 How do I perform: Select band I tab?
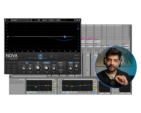pos(30,56)
